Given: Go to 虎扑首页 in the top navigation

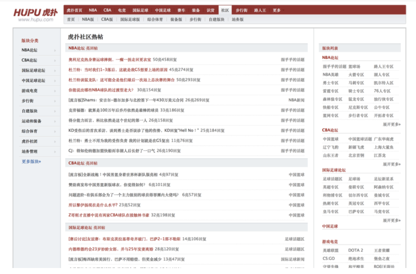Looking at the screenshot, I should coord(74,10).
